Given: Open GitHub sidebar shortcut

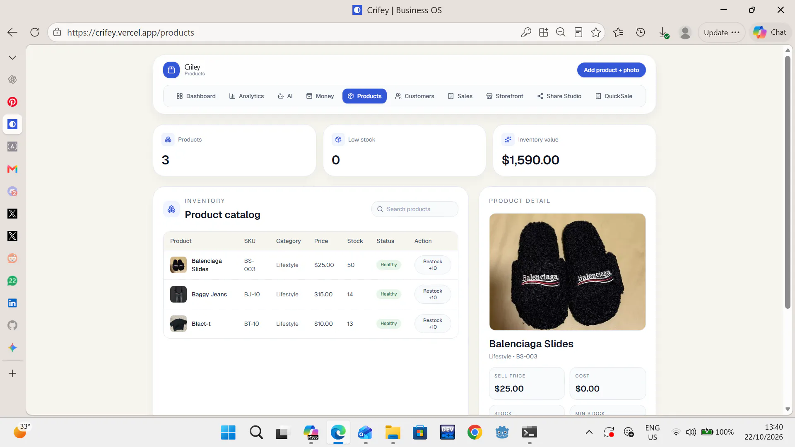Looking at the screenshot, I should pos(12,325).
